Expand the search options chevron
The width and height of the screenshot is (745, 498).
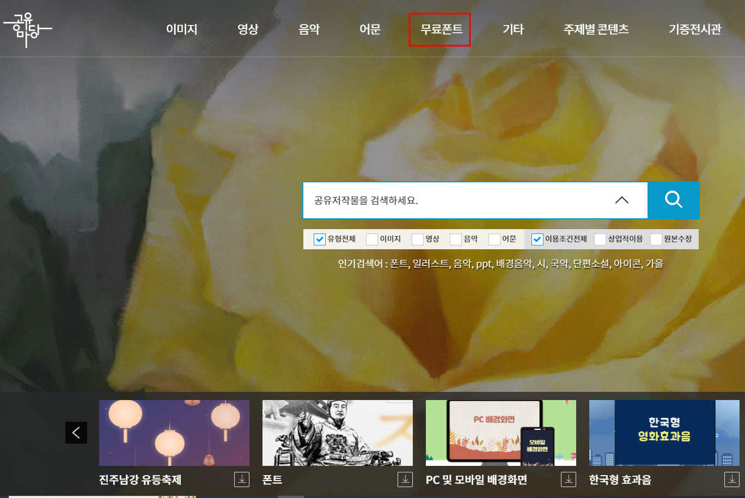click(622, 200)
